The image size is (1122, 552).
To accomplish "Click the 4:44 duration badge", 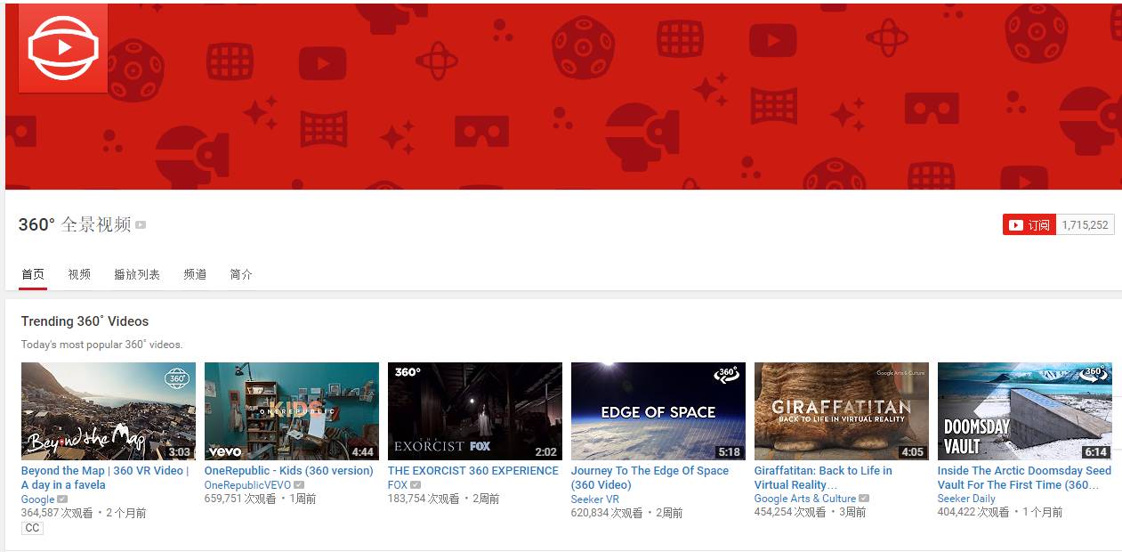I will [363, 452].
